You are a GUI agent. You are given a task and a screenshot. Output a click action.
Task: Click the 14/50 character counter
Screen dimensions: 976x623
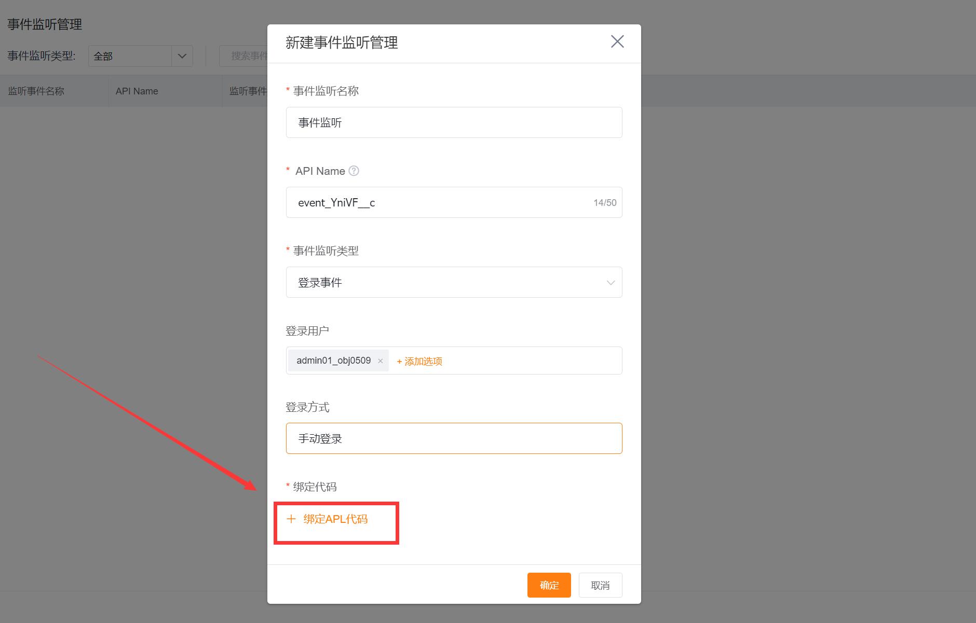(605, 203)
